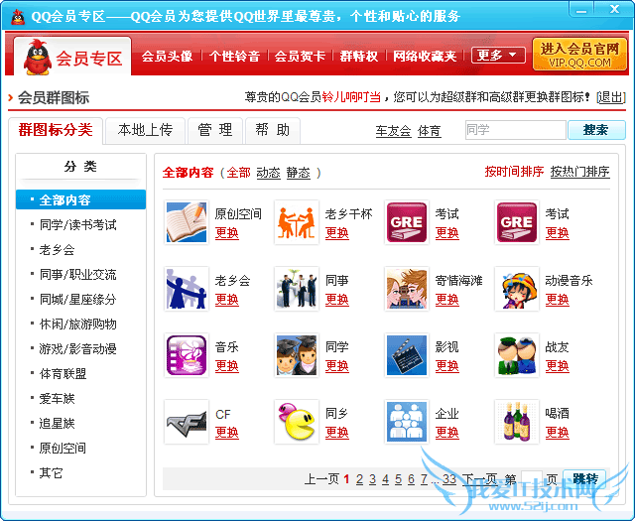Go to page 2 of results
635x521 pixels.
coord(359,479)
